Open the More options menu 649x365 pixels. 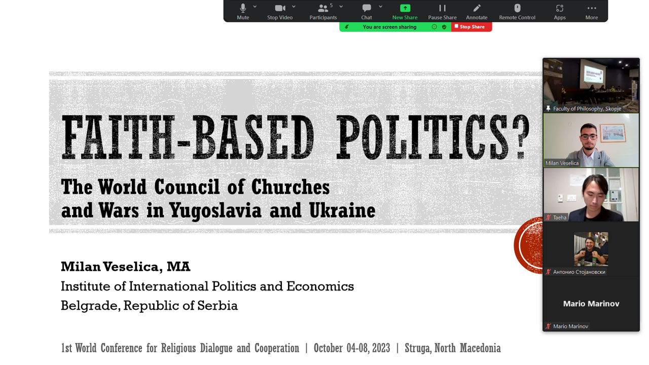(591, 11)
